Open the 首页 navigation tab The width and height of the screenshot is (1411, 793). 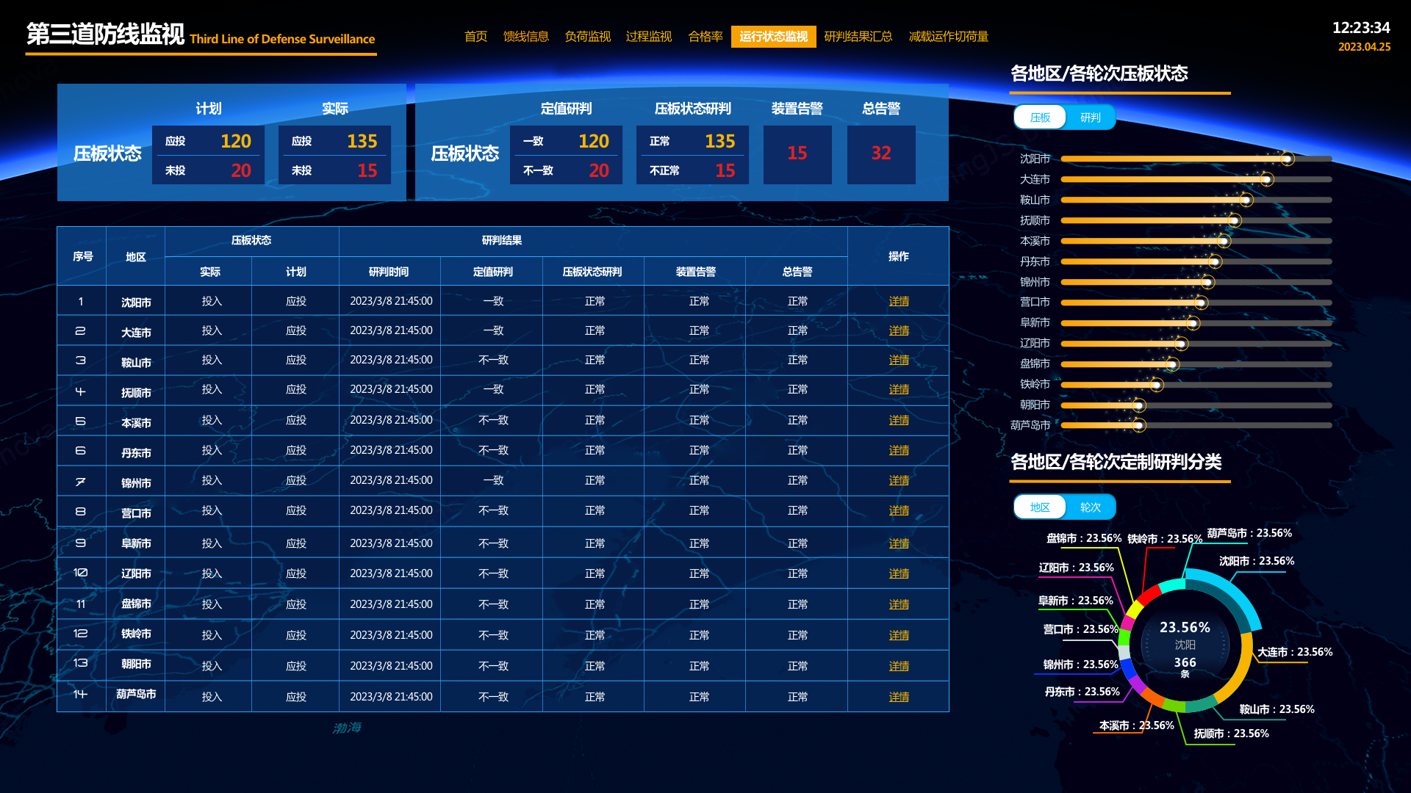coord(475,37)
